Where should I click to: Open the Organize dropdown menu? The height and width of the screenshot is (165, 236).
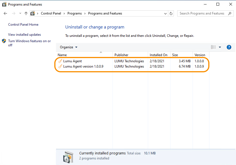click(x=69, y=47)
